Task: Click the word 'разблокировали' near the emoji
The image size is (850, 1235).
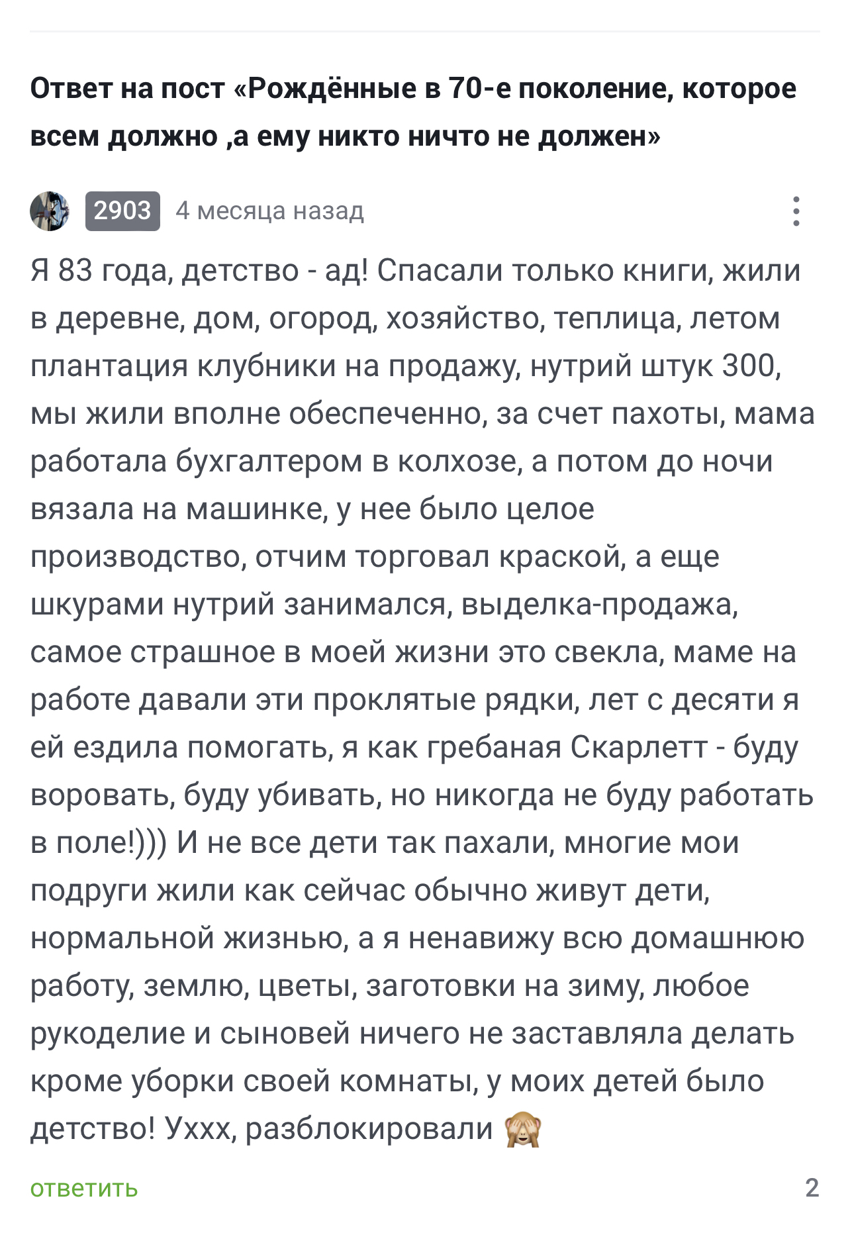Action: tap(369, 1130)
